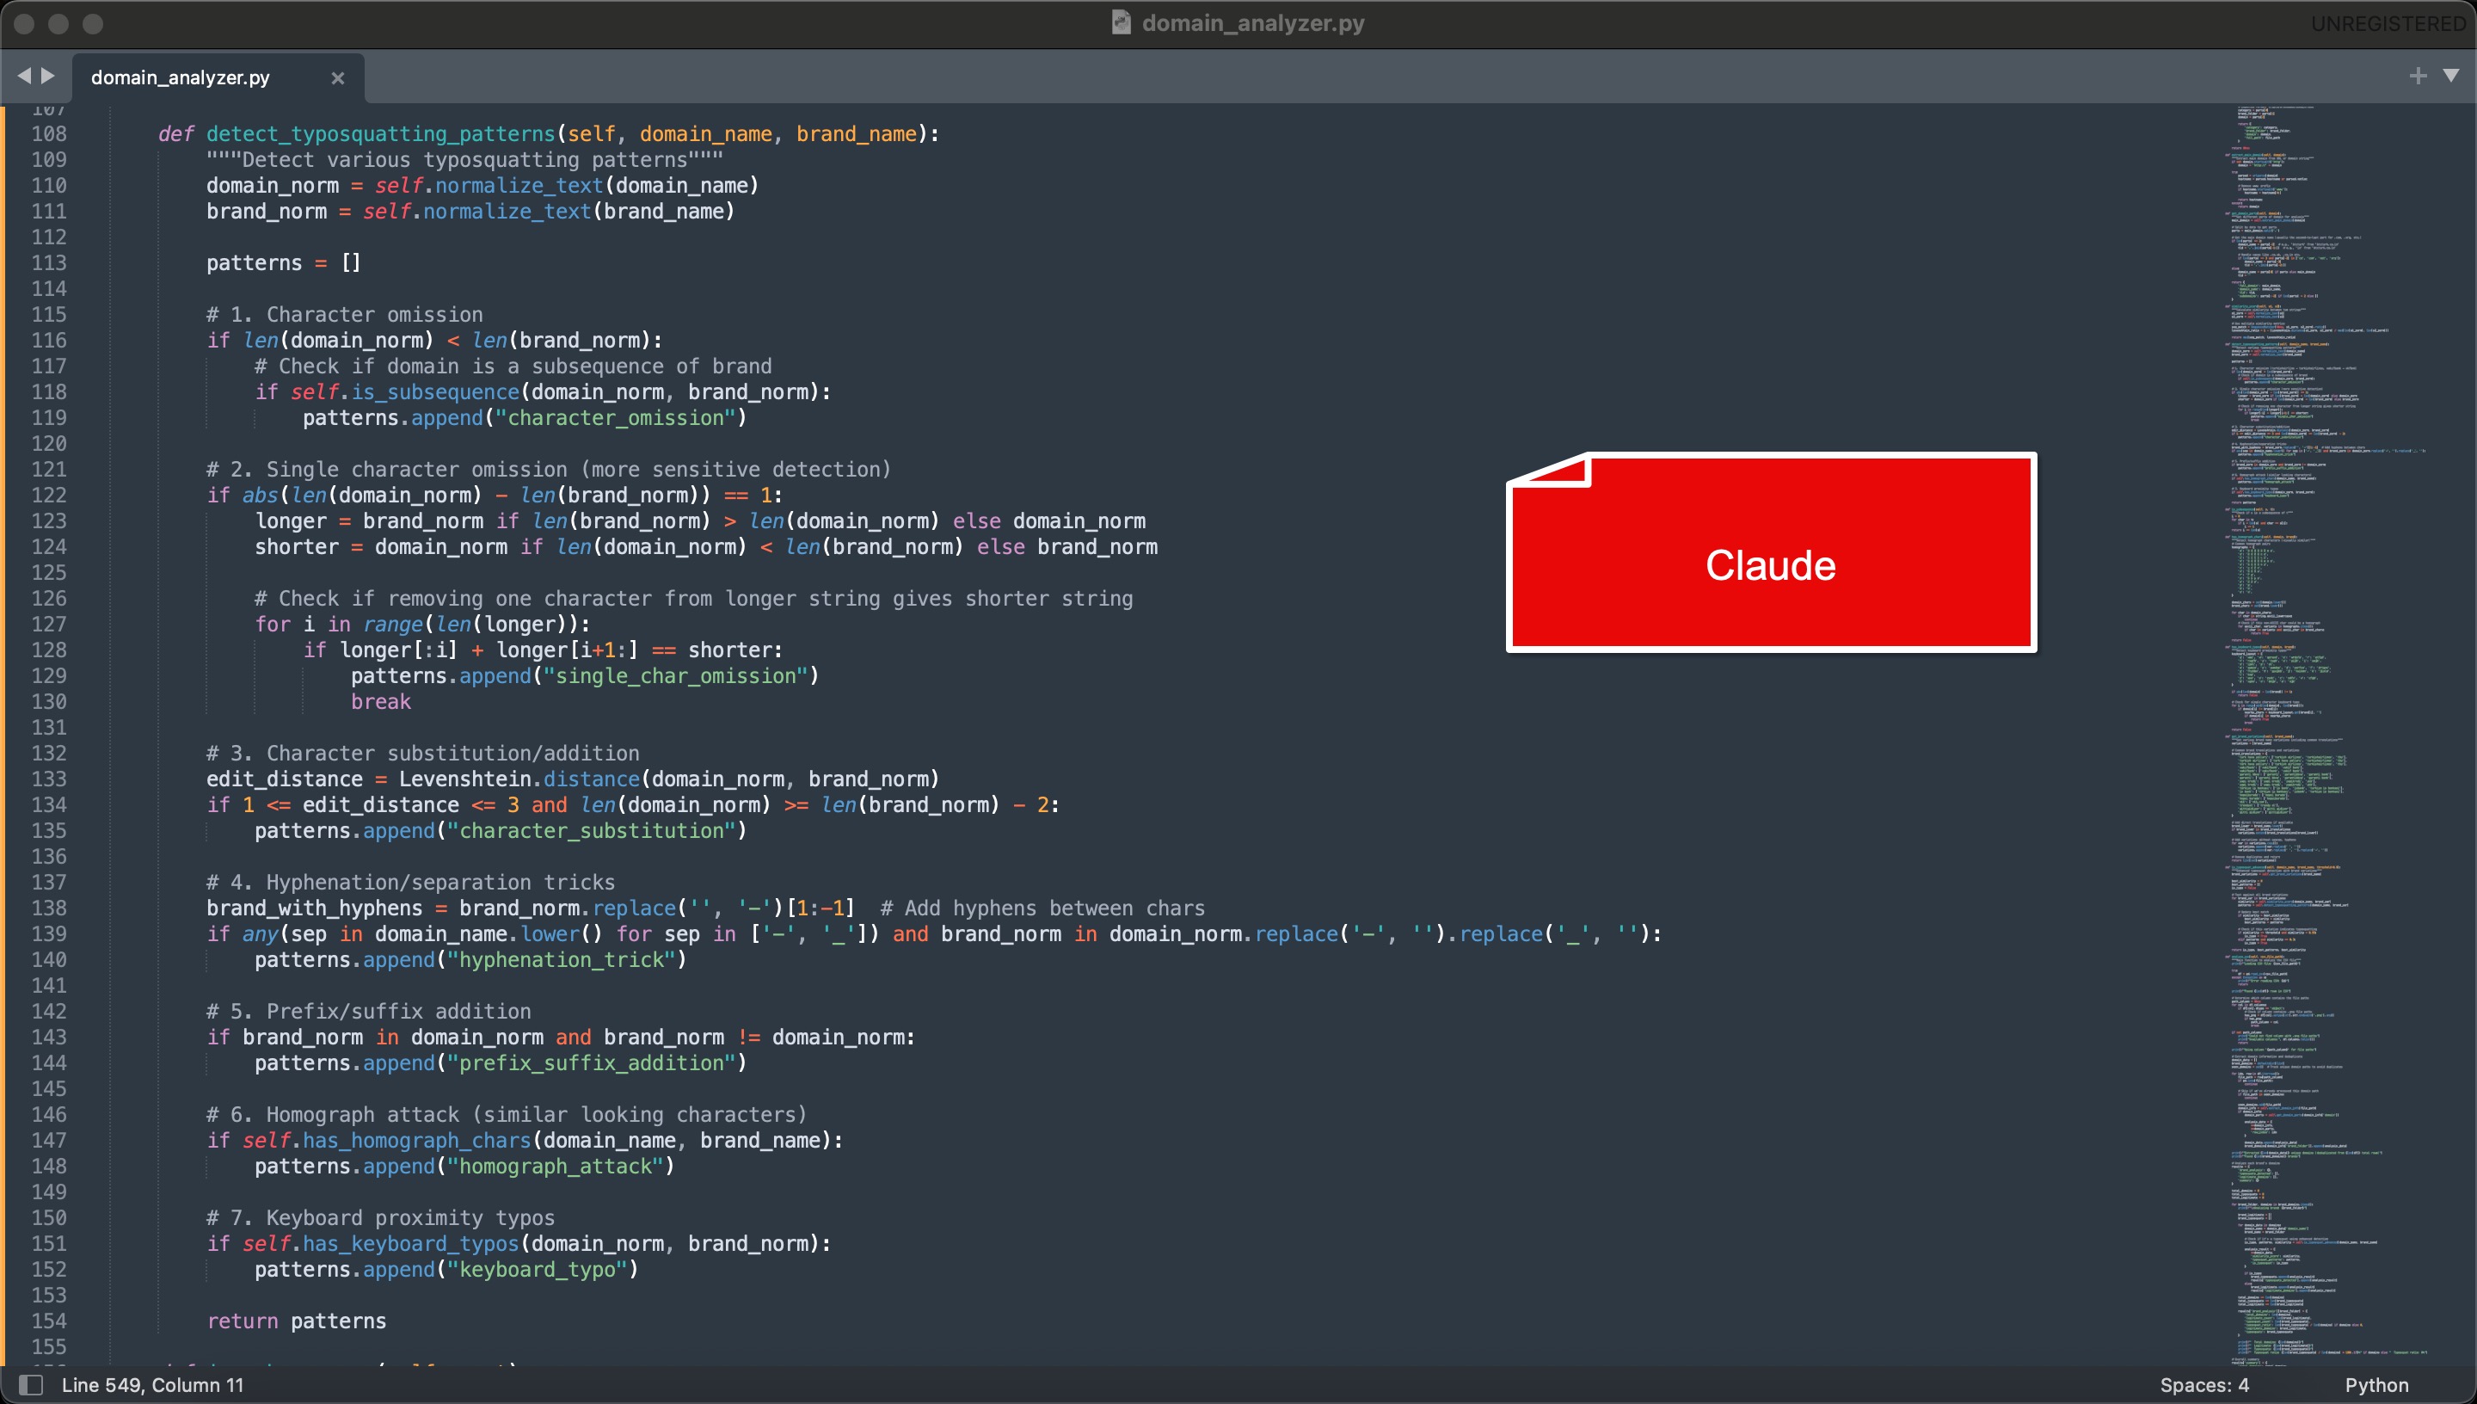Click line number 113 in the gutter

tap(49, 263)
